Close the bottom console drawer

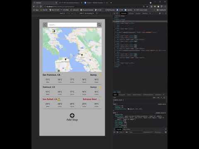tap(165, 129)
